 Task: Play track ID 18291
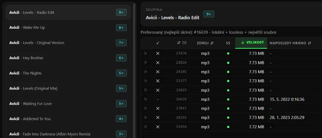(146, 118)
